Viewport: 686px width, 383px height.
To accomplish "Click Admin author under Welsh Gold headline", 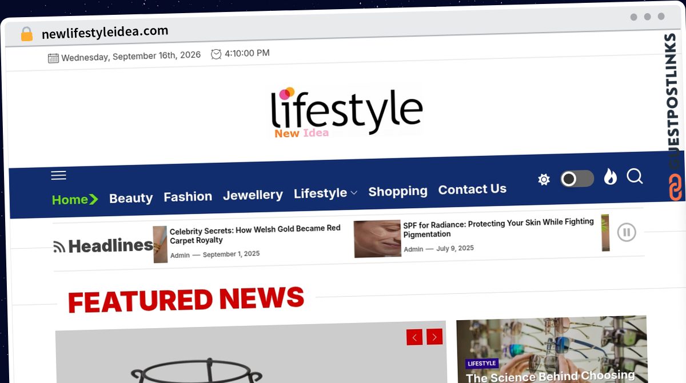I will 180,256.
